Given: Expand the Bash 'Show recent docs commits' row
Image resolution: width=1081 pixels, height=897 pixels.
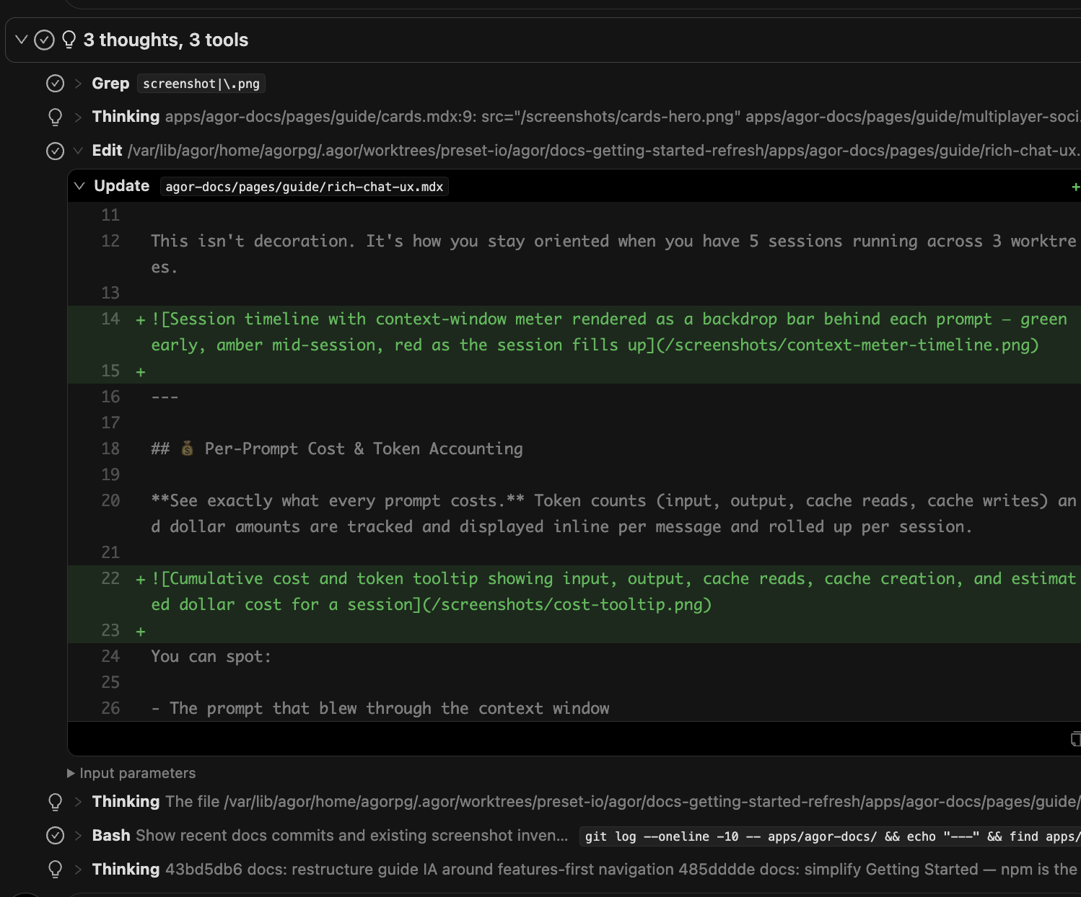Looking at the screenshot, I should coord(78,836).
